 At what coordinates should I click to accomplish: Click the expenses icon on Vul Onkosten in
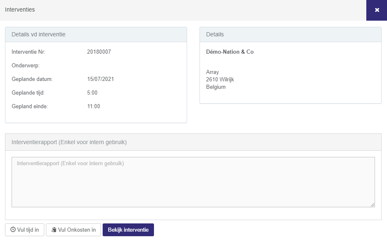[53, 230]
